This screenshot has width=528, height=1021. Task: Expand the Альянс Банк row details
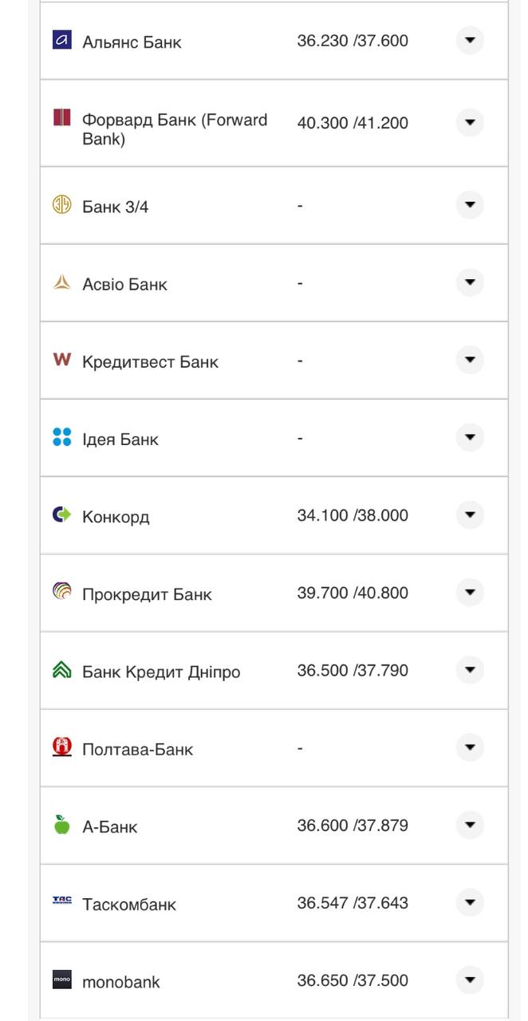pos(470,39)
